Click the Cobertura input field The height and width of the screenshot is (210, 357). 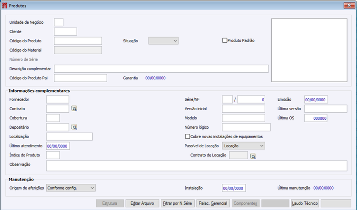pyautogui.click(x=53, y=118)
